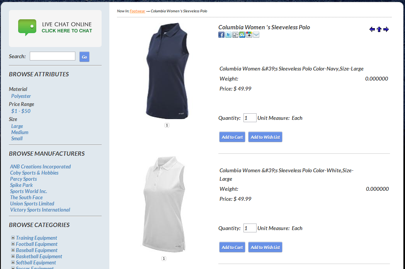Share product on Twitter
Screen dimensions: 405x269
[x=228, y=35]
